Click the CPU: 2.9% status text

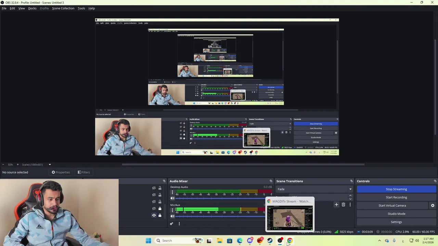pyautogui.click(x=402, y=232)
